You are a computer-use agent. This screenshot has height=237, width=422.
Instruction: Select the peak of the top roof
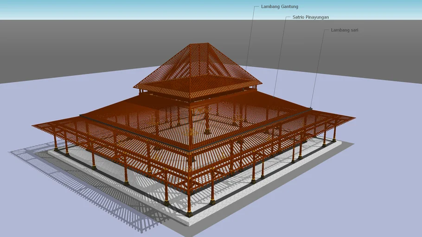[198, 44]
